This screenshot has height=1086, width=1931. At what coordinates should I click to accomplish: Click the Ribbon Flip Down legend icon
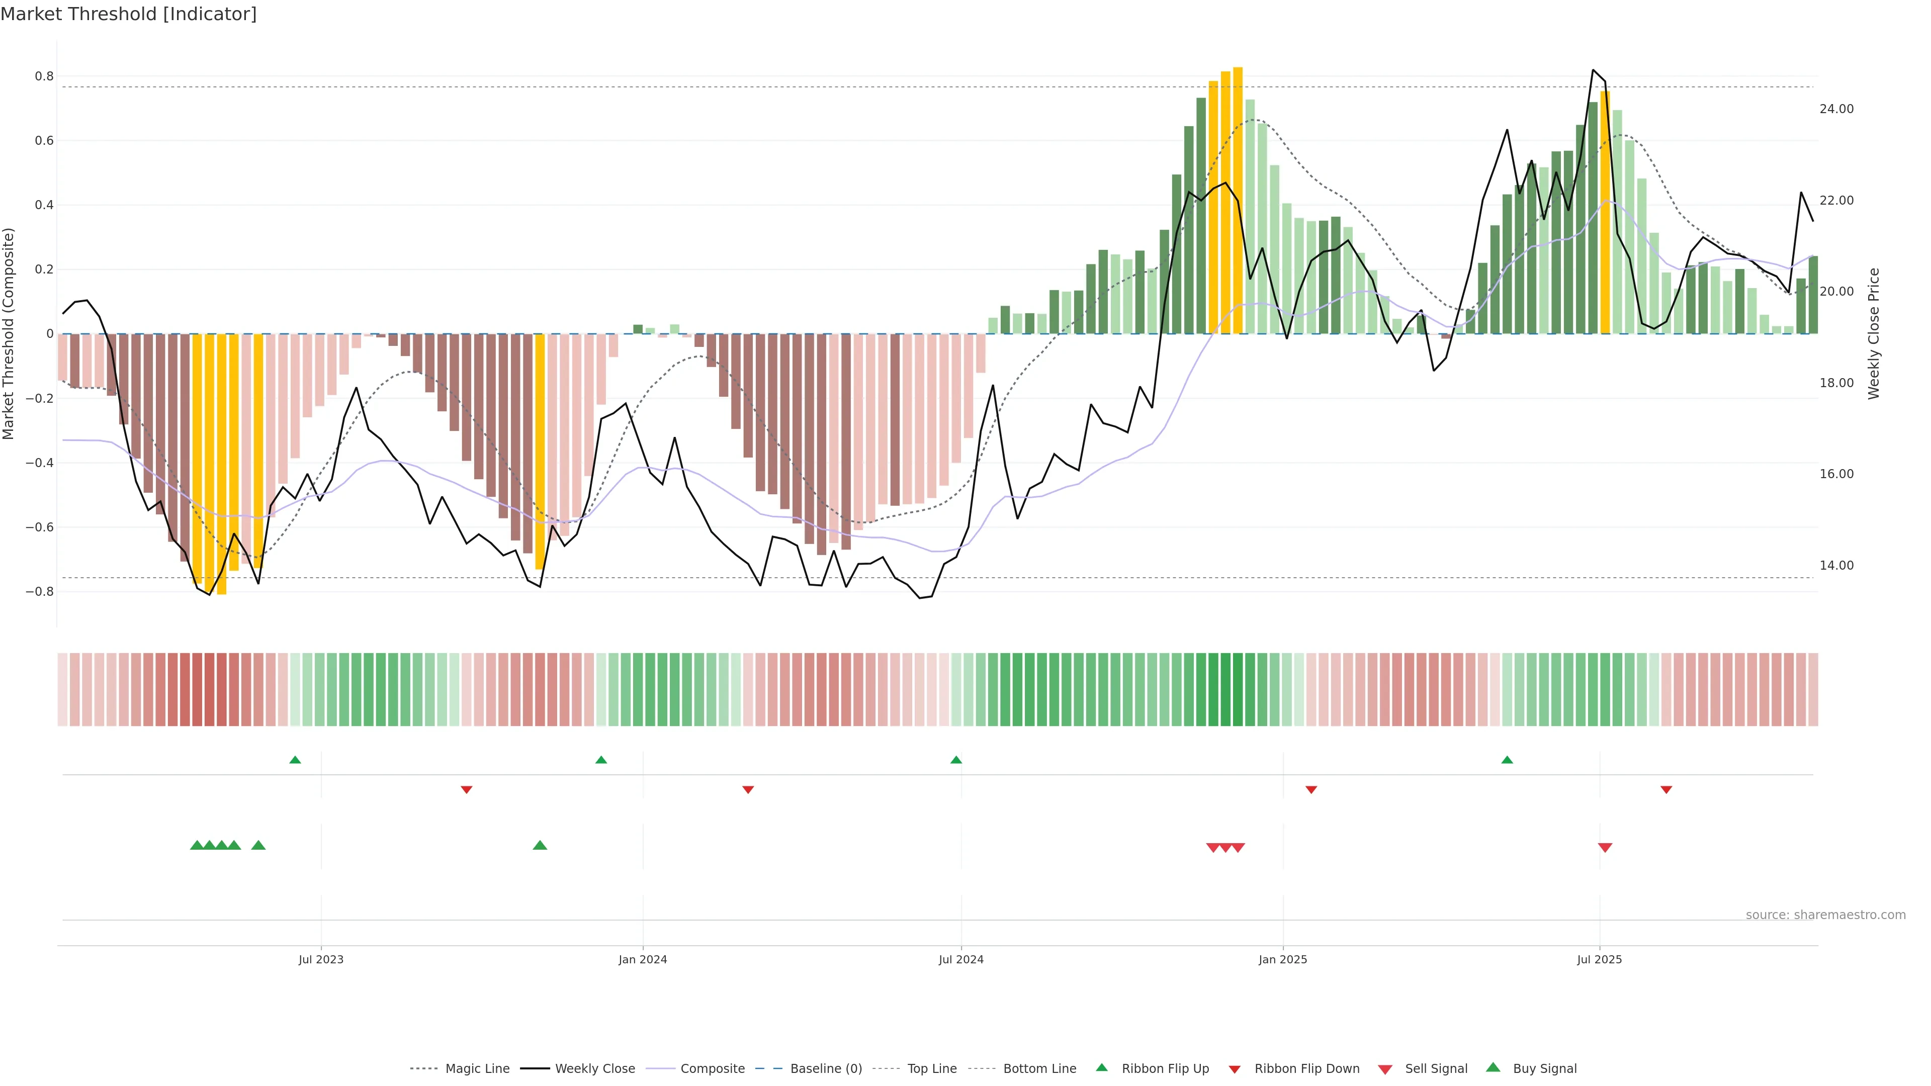tap(1234, 1069)
